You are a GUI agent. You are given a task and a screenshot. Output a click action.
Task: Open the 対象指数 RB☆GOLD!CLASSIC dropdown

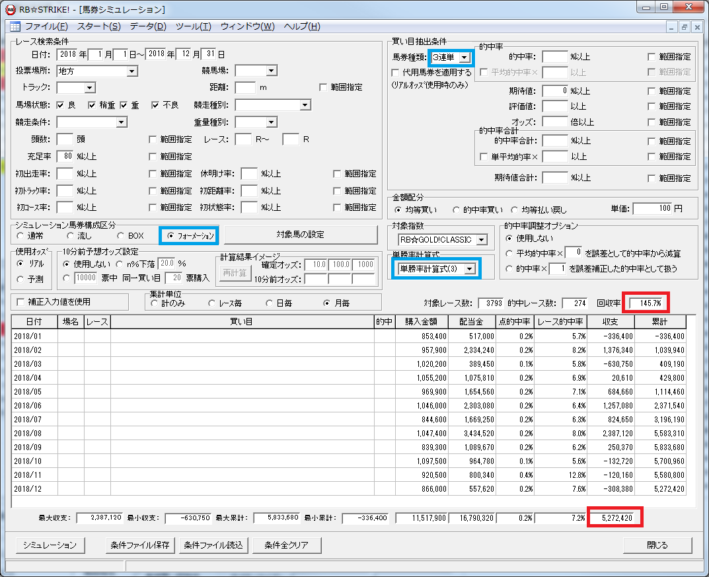point(482,240)
